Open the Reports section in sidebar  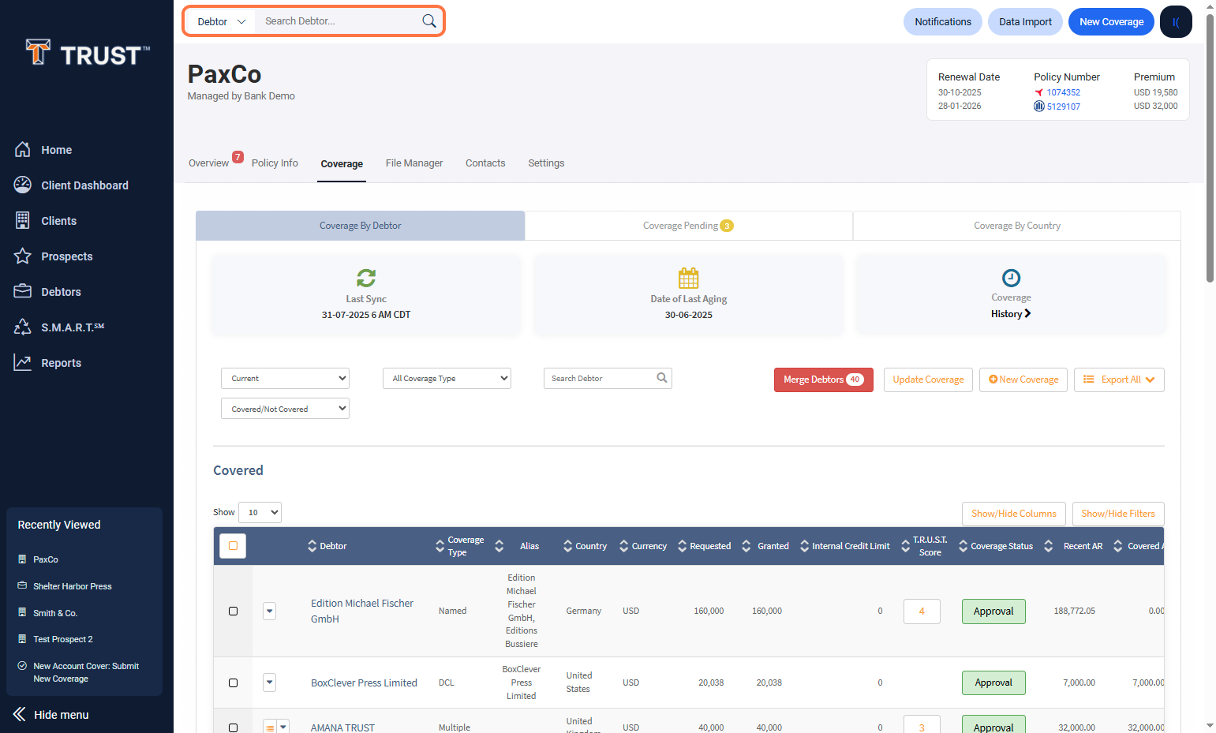coord(61,363)
